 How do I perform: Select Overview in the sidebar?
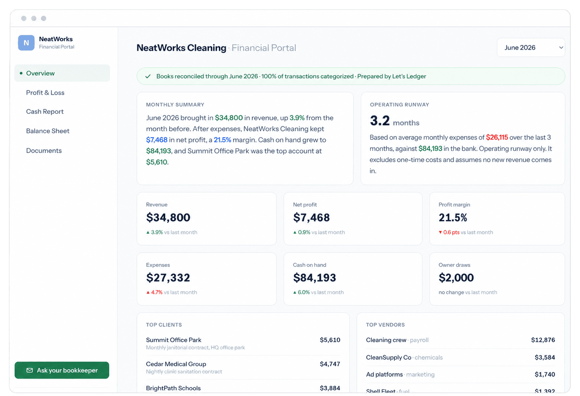tap(62, 73)
